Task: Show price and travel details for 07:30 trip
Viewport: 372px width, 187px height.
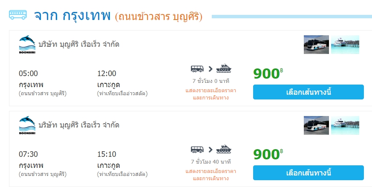Action: tap(211, 174)
